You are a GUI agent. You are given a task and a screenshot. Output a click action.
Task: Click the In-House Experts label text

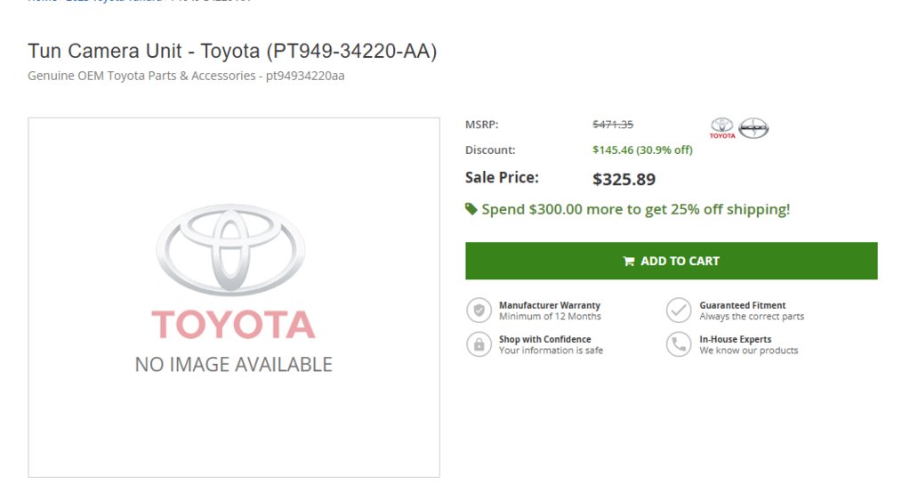pos(736,339)
